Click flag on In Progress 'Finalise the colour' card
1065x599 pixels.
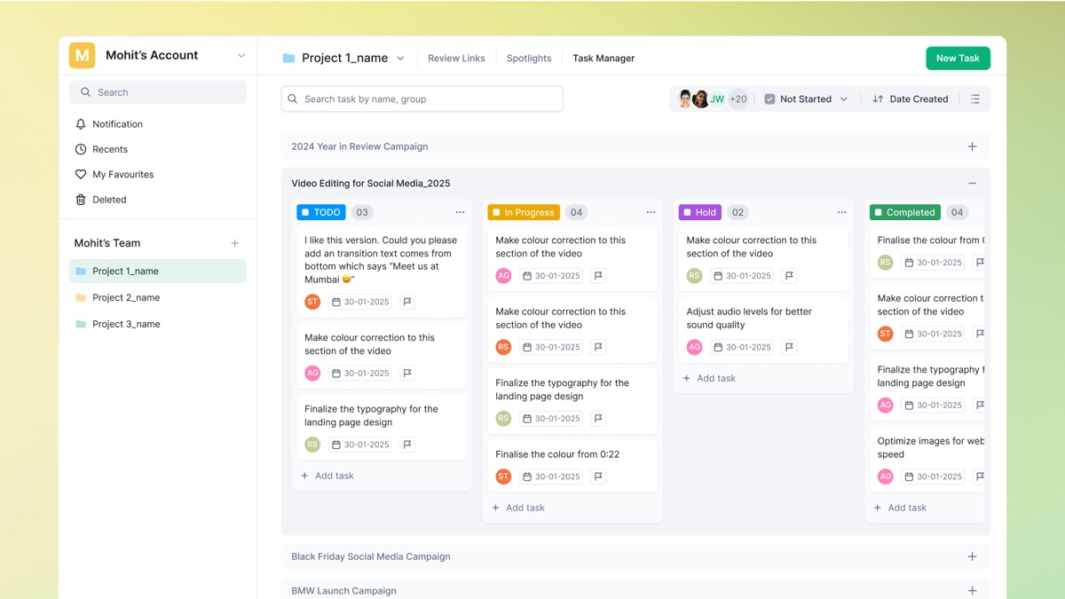[598, 477]
